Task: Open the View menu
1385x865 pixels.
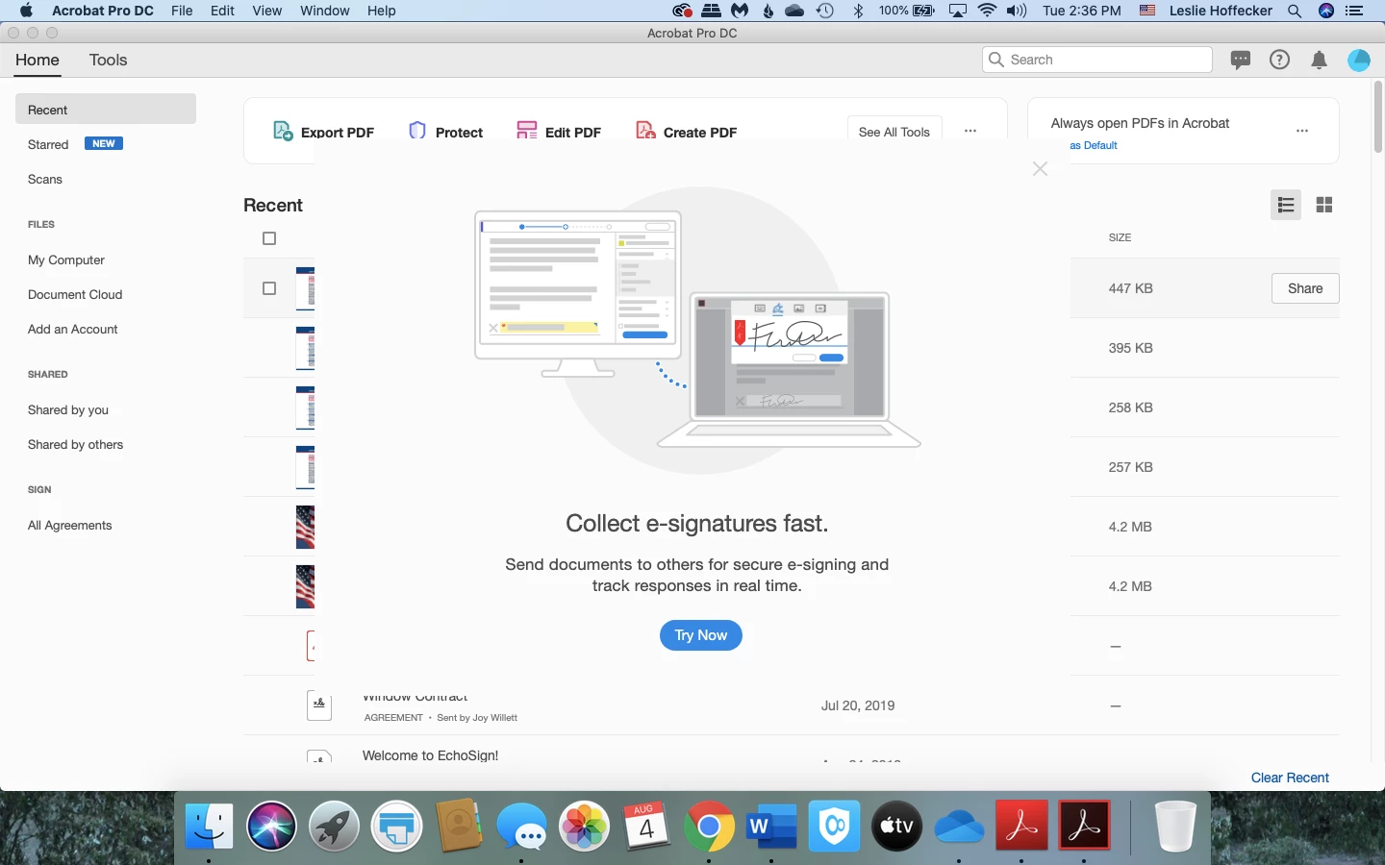Action: tap(266, 11)
